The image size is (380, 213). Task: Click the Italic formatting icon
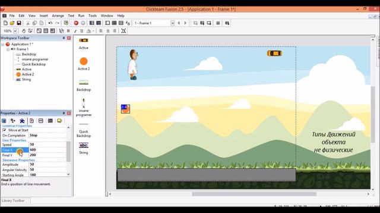[x=75, y=31]
